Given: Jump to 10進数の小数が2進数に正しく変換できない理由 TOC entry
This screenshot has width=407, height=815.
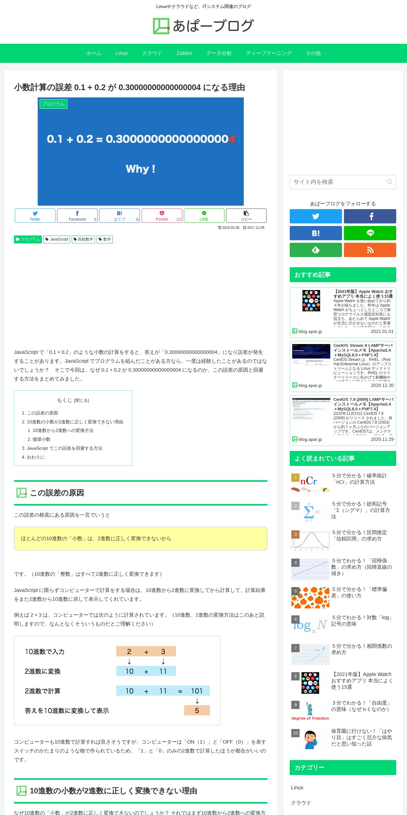Looking at the screenshot, I should [75, 422].
